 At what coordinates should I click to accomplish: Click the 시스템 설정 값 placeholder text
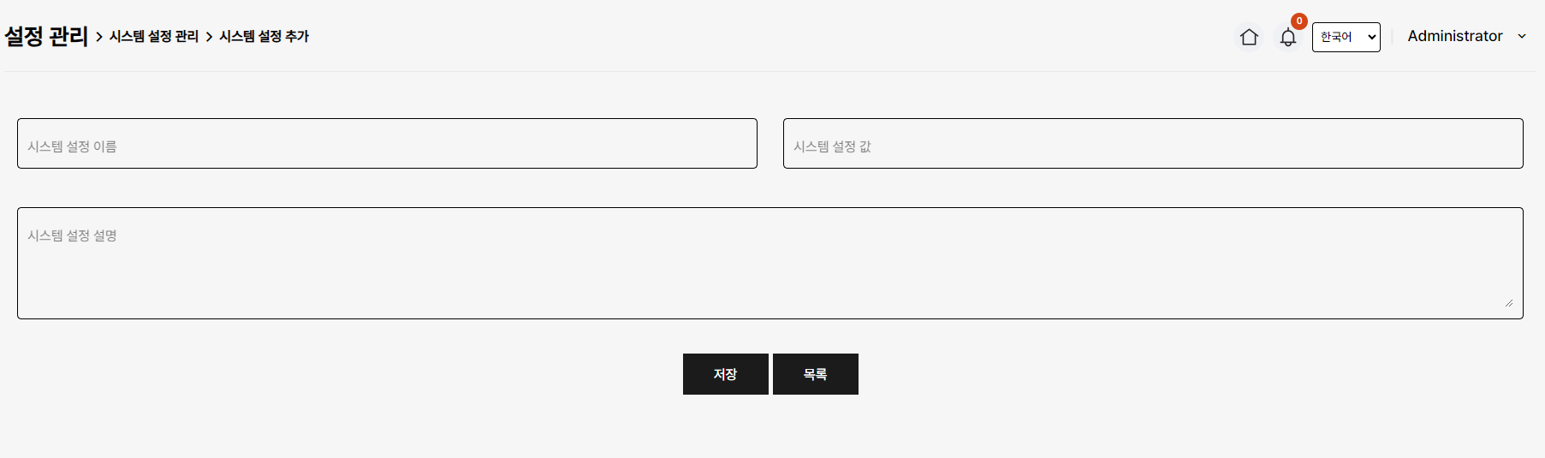[832, 146]
